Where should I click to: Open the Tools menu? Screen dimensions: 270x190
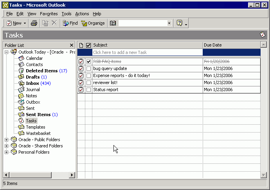[67, 14]
